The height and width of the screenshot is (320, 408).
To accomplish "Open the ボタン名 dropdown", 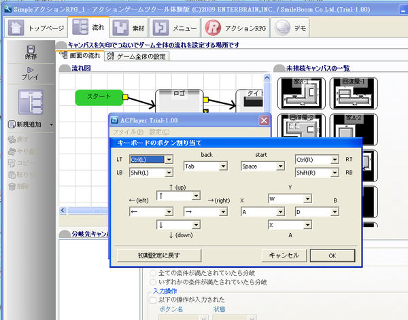I will pos(203,318).
